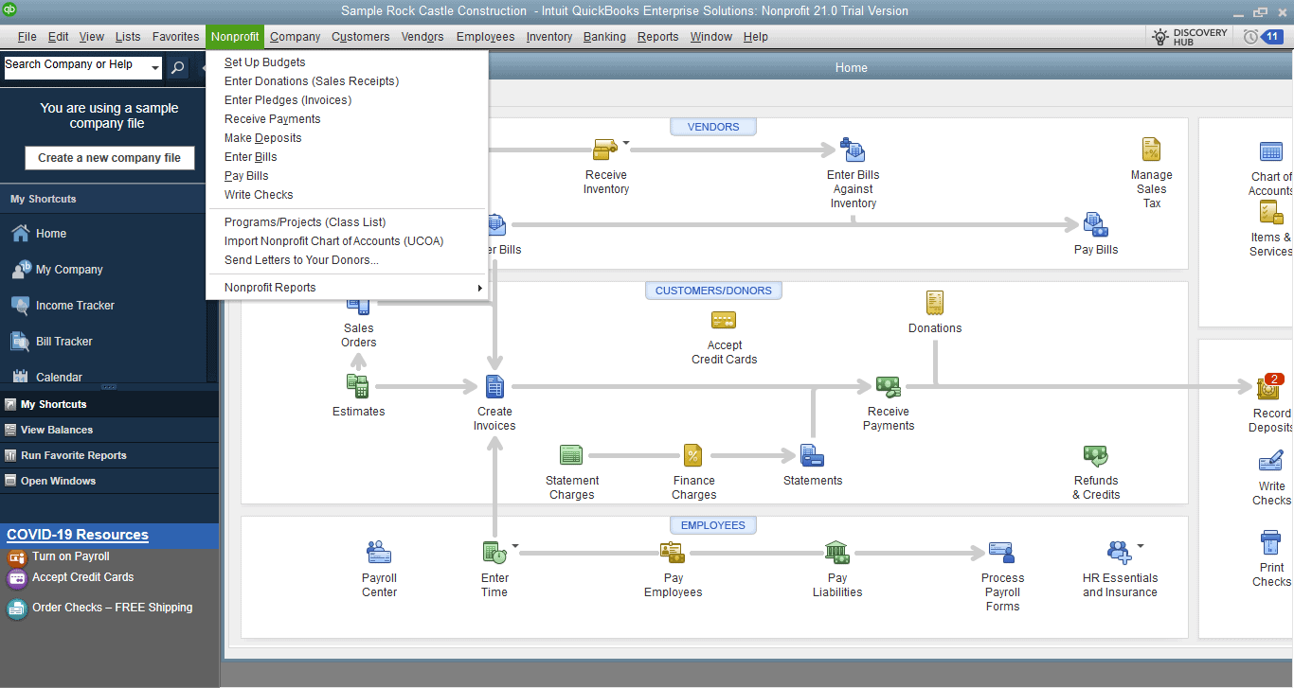This screenshot has height=688, width=1294.
Task: Open the Chart of Accounts icon
Action: click(1270, 151)
